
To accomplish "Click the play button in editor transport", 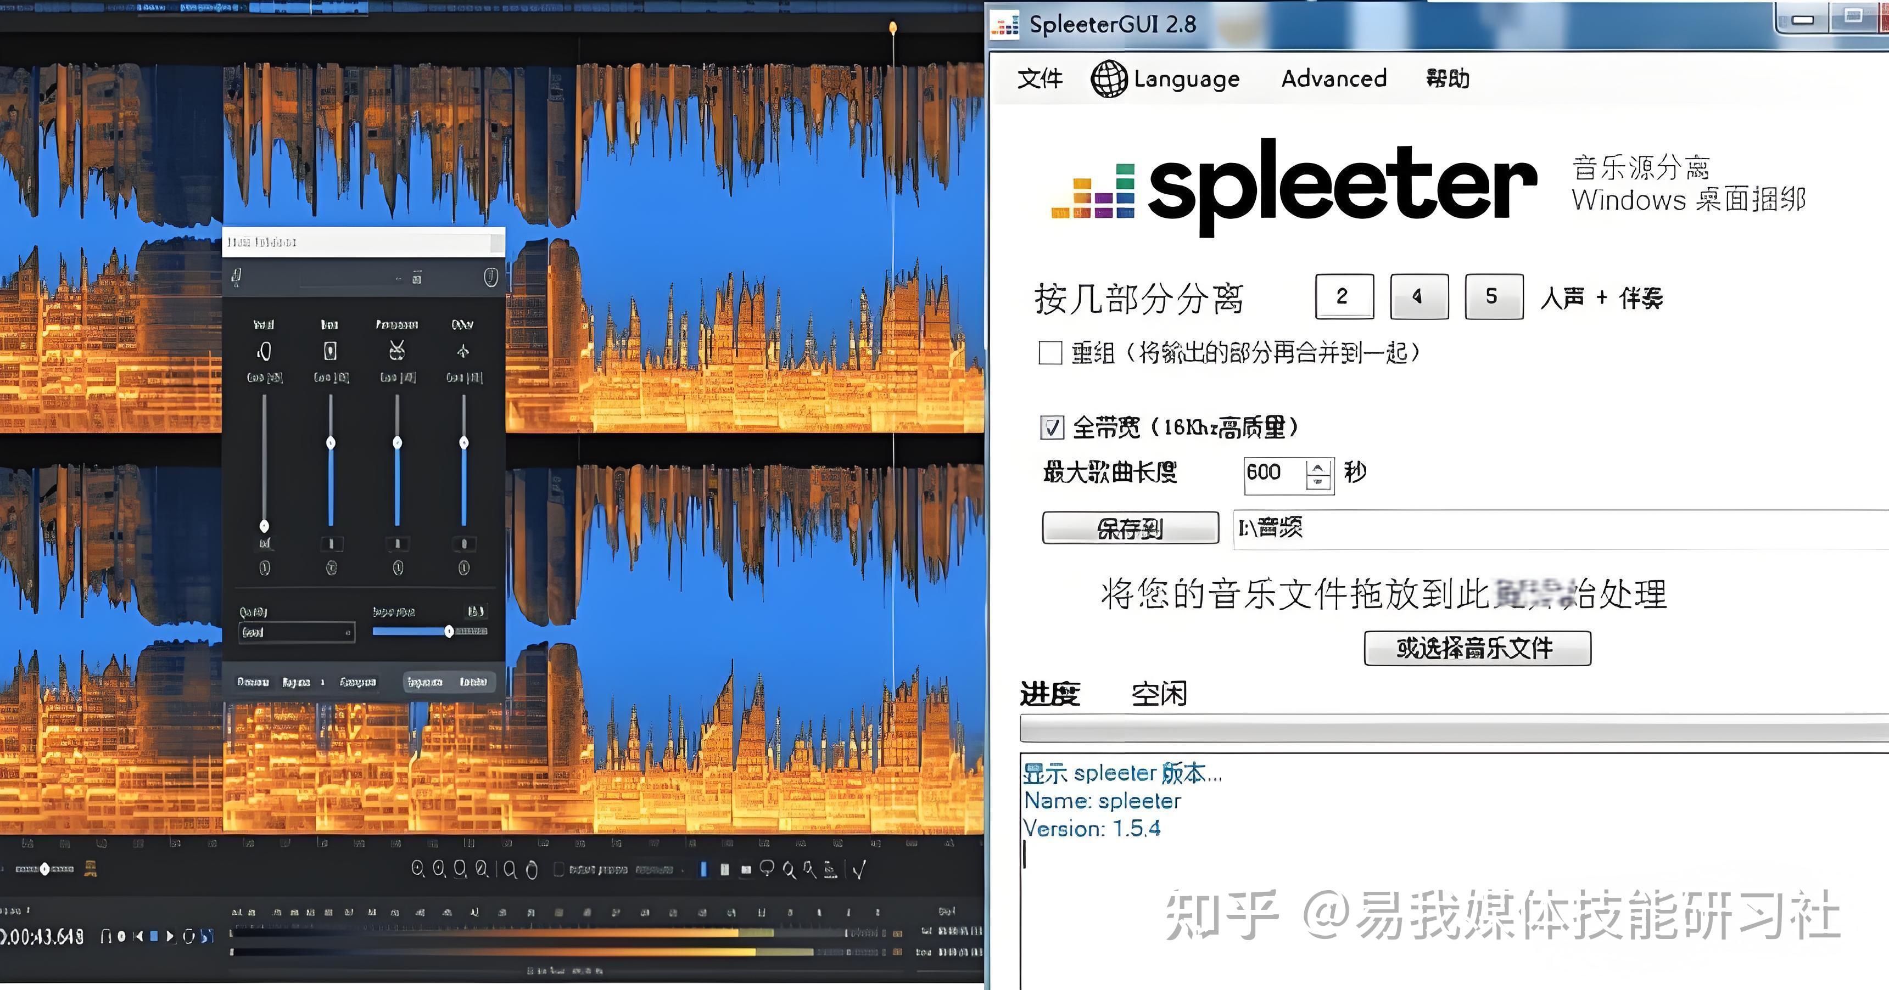I will pyautogui.click(x=170, y=936).
